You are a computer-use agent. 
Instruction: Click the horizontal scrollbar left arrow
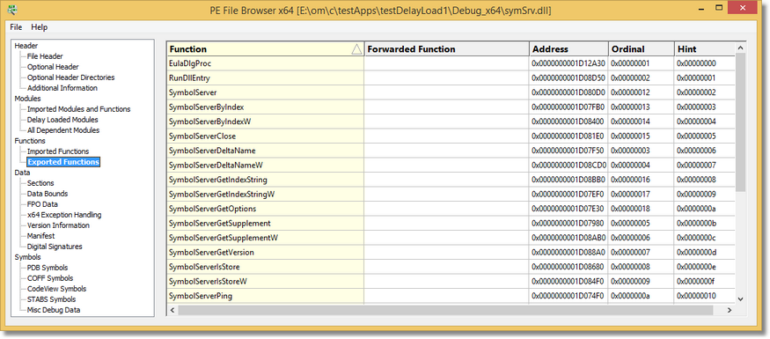coord(172,310)
